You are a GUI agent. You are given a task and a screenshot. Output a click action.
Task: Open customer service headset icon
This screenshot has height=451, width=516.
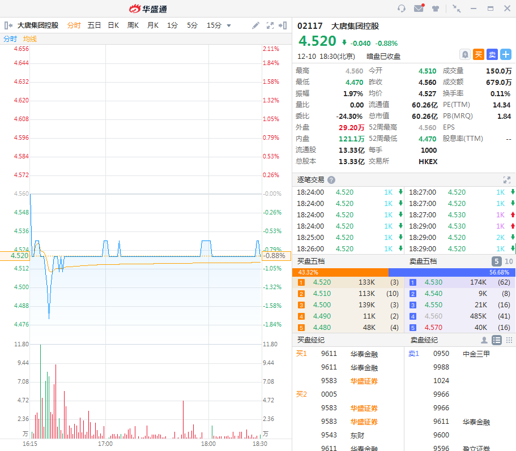click(402, 8)
